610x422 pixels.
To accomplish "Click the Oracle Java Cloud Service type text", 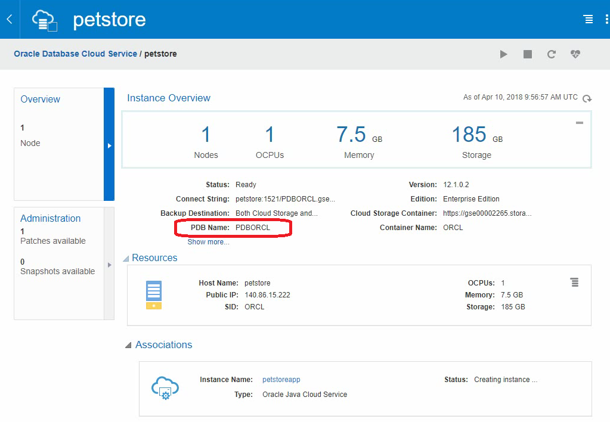I will [305, 395].
